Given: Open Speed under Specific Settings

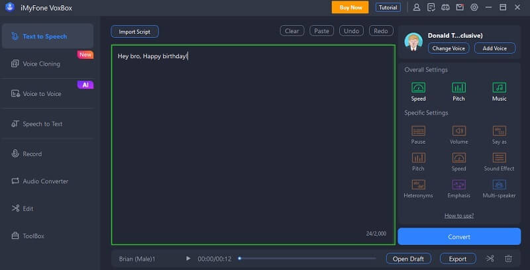Looking at the screenshot, I should tap(458, 162).
